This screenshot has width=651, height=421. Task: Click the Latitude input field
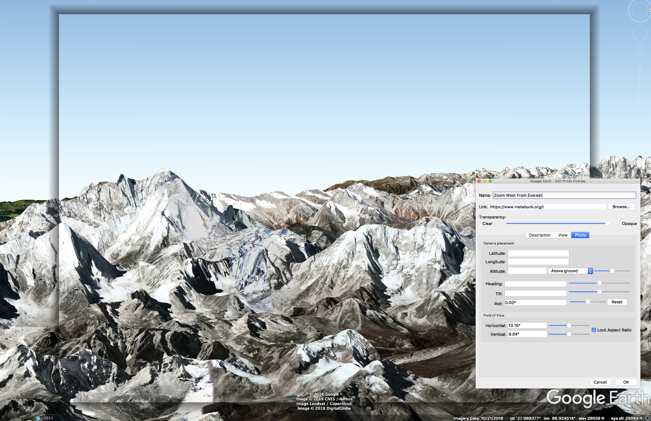tap(538, 253)
